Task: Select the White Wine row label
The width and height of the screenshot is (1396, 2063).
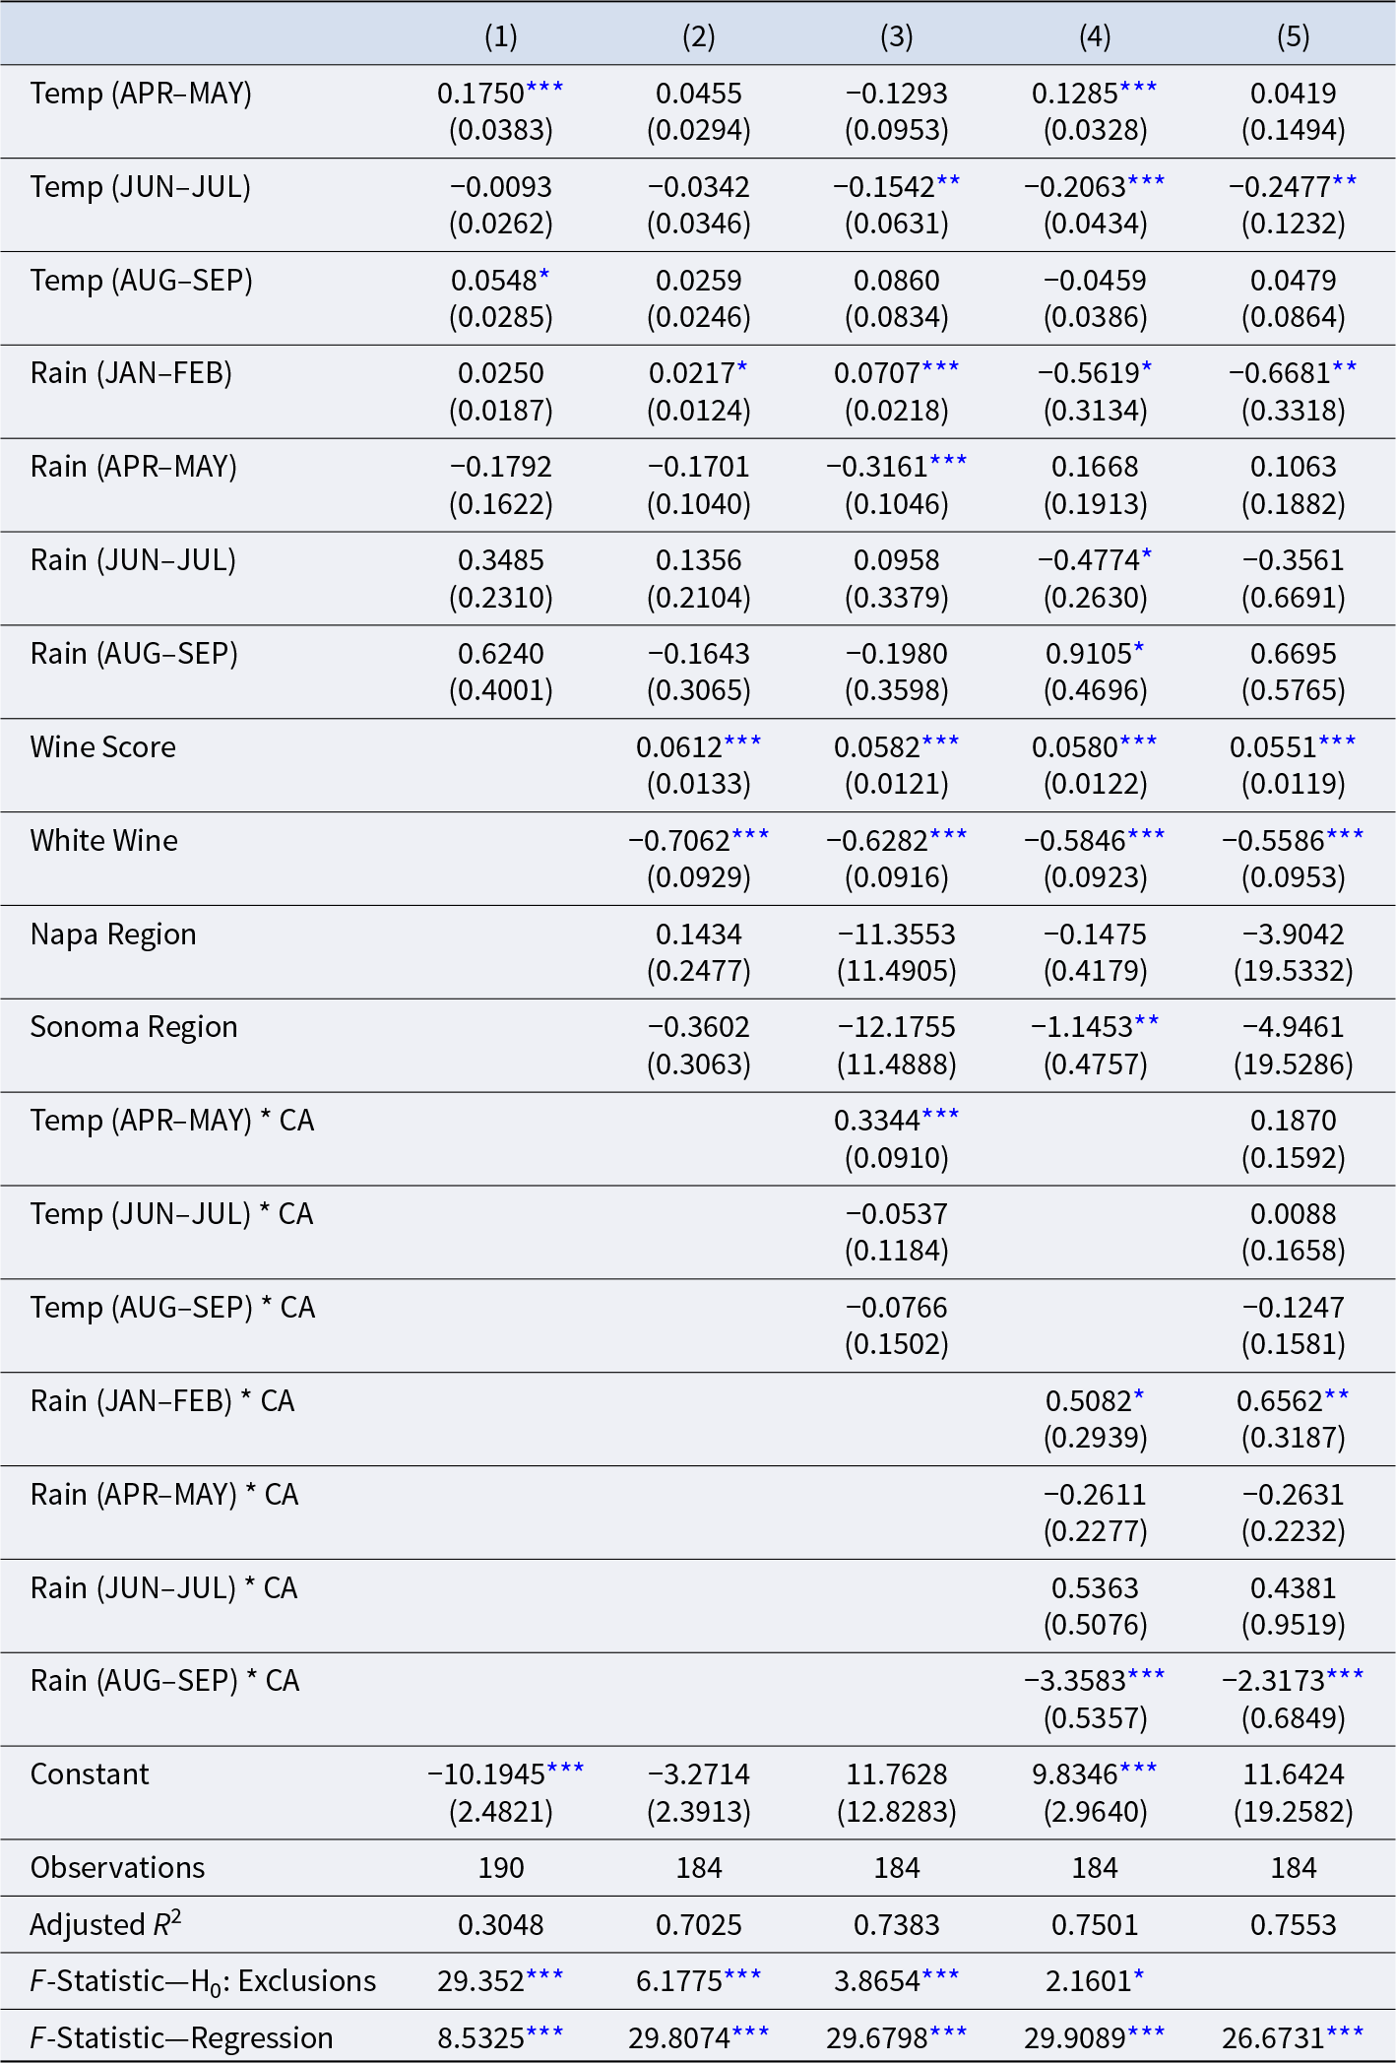Action: pos(104,841)
